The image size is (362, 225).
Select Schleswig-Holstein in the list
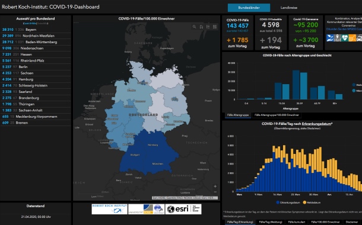[x=36, y=85]
